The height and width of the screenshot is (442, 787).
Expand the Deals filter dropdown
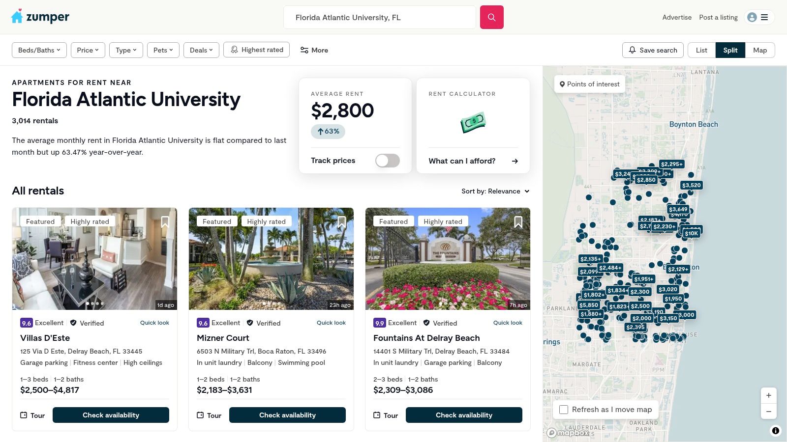pyautogui.click(x=201, y=50)
